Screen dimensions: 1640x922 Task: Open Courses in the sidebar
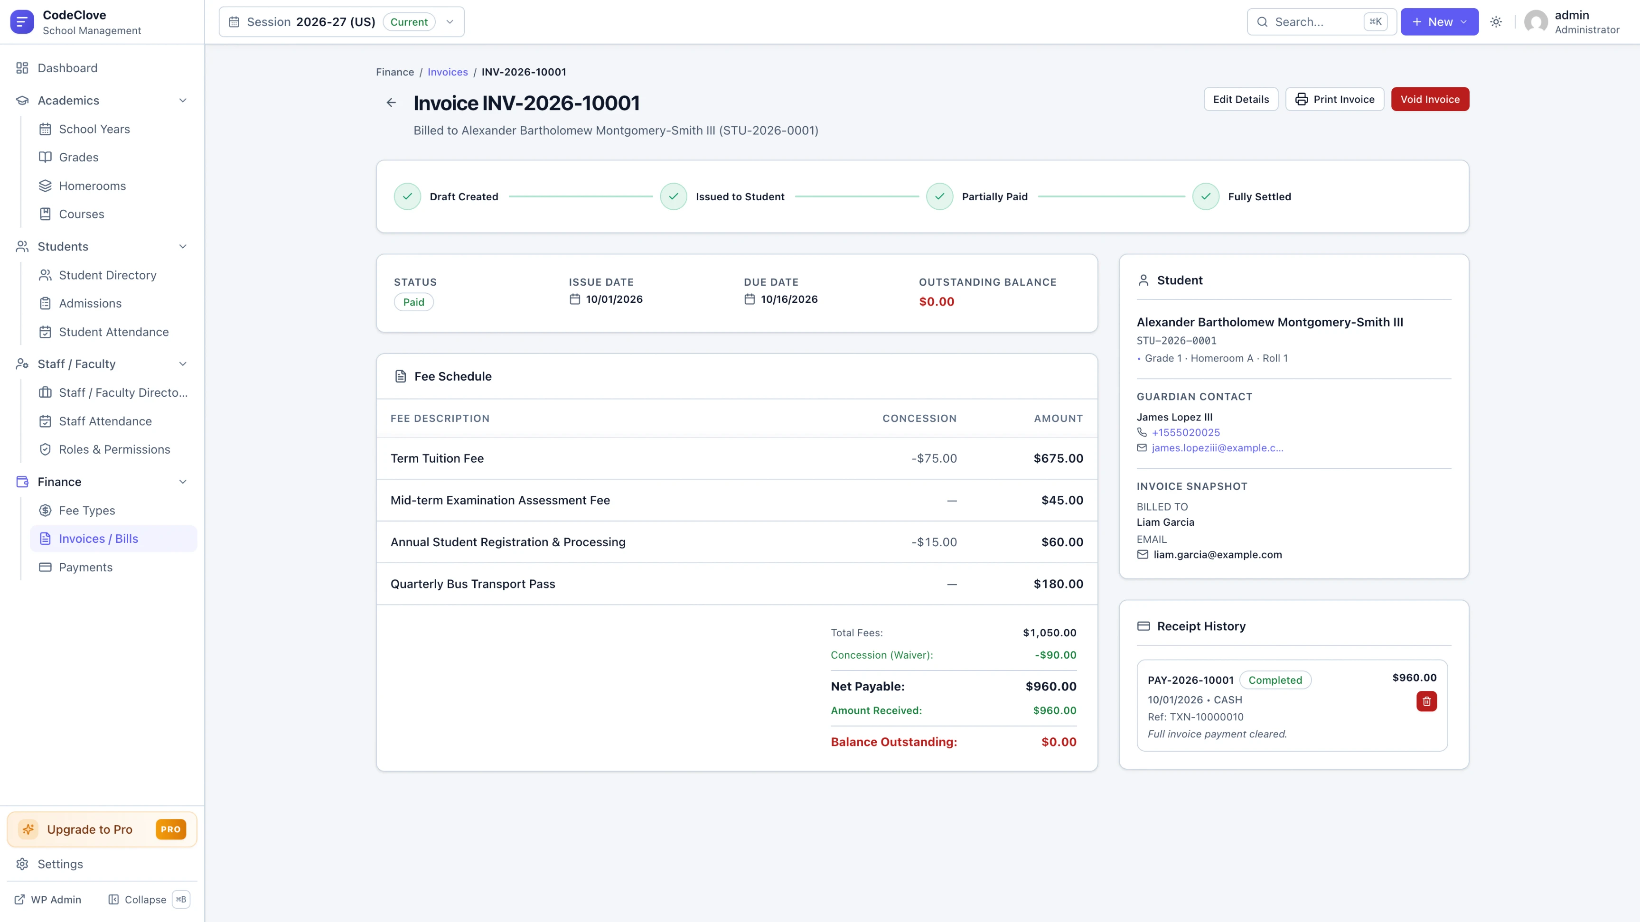(x=113, y=214)
